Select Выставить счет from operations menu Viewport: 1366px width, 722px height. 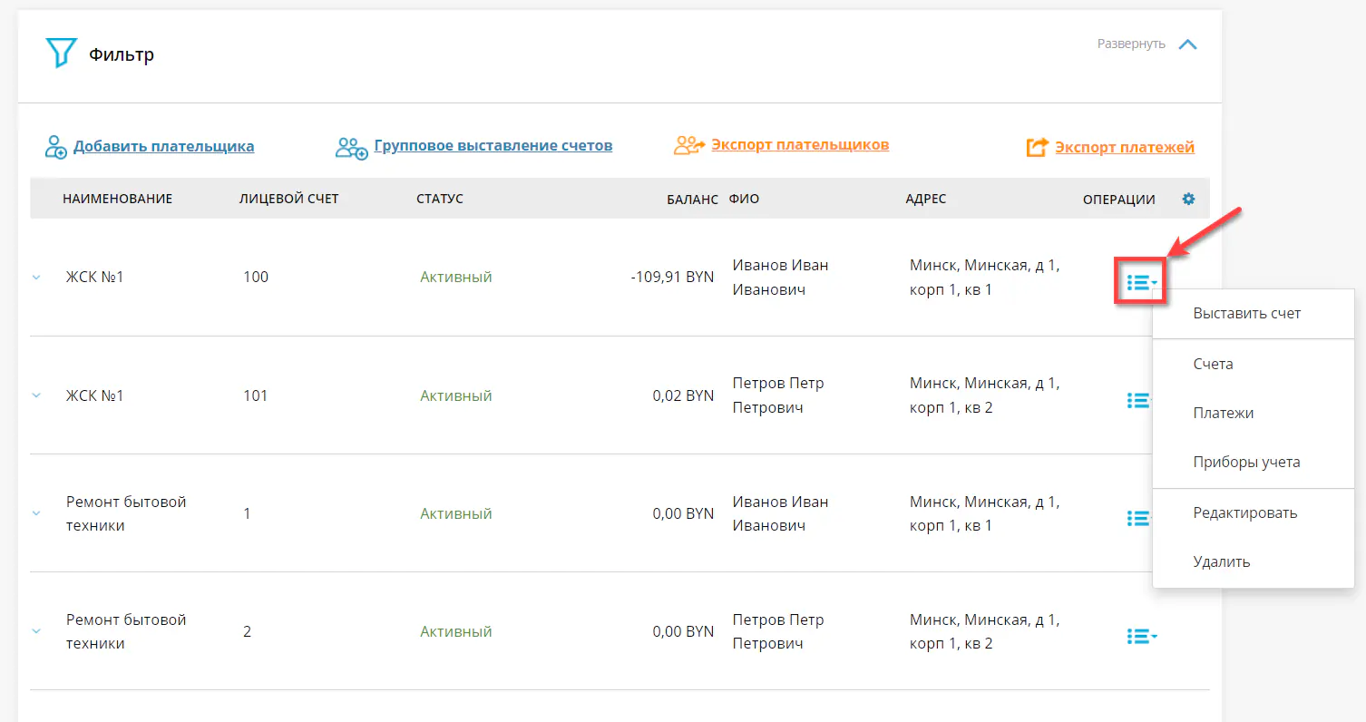coord(1246,314)
